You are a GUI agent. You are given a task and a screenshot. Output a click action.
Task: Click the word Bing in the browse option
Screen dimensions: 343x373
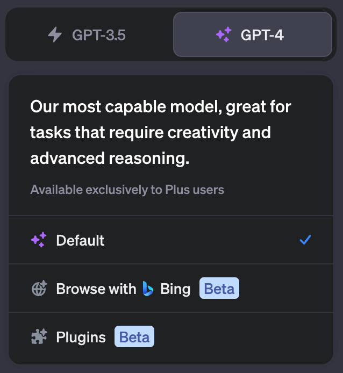tap(175, 289)
